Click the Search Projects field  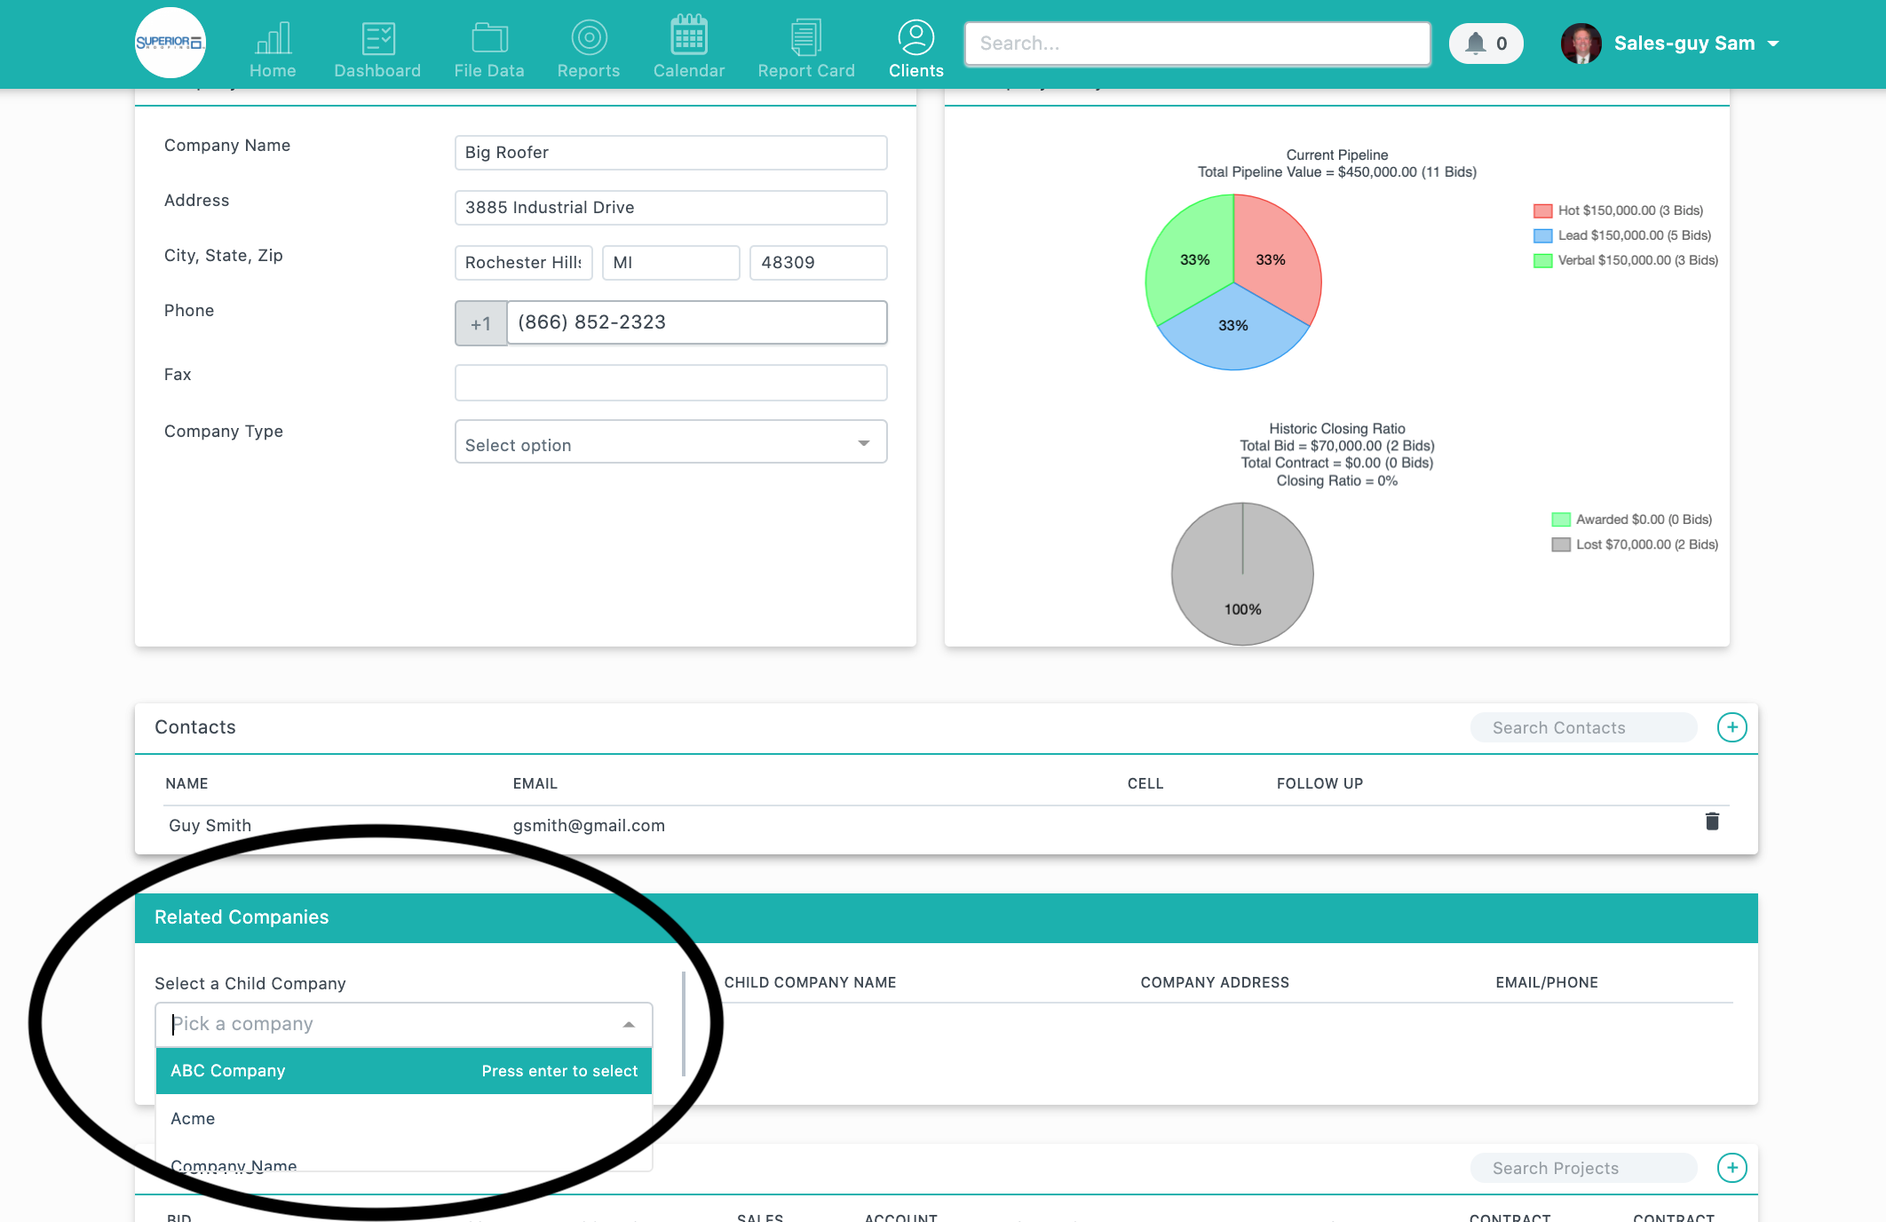pyautogui.click(x=1584, y=1169)
